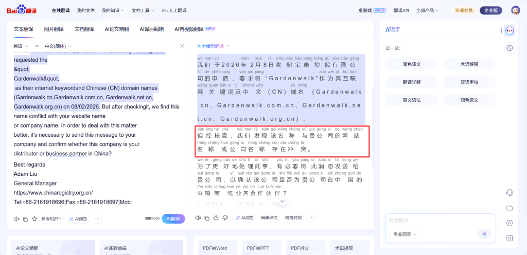
Task: Open the AI assistant robot icon
Action: 510,30
